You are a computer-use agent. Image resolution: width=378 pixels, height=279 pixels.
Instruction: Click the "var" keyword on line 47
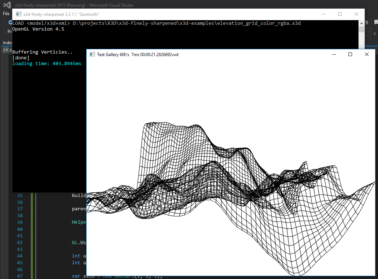pyautogui.click(x=76, y=276)
